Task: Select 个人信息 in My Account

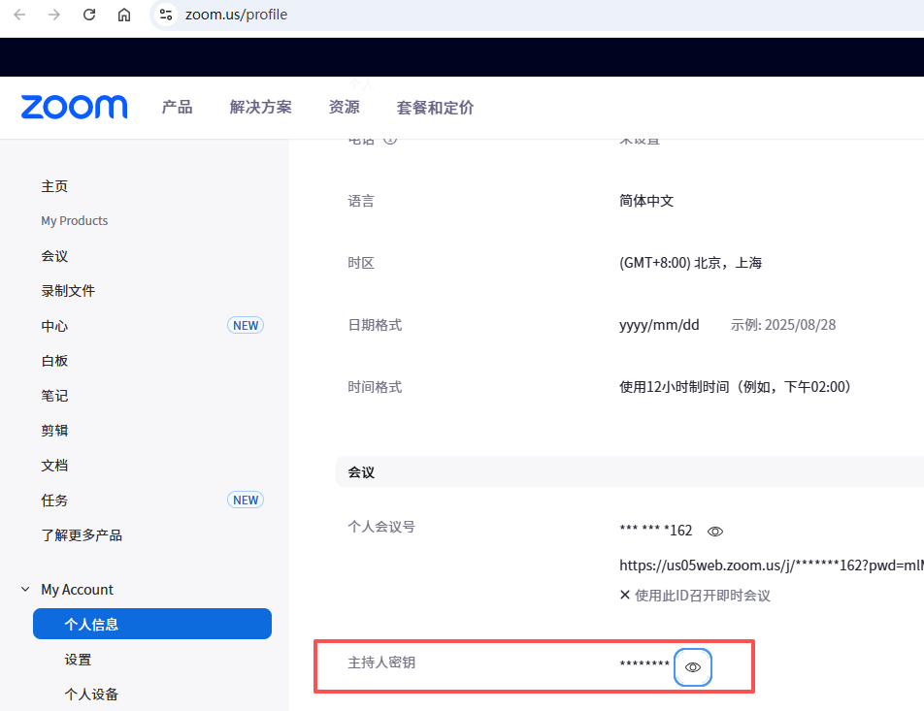Action: [152, 624]
